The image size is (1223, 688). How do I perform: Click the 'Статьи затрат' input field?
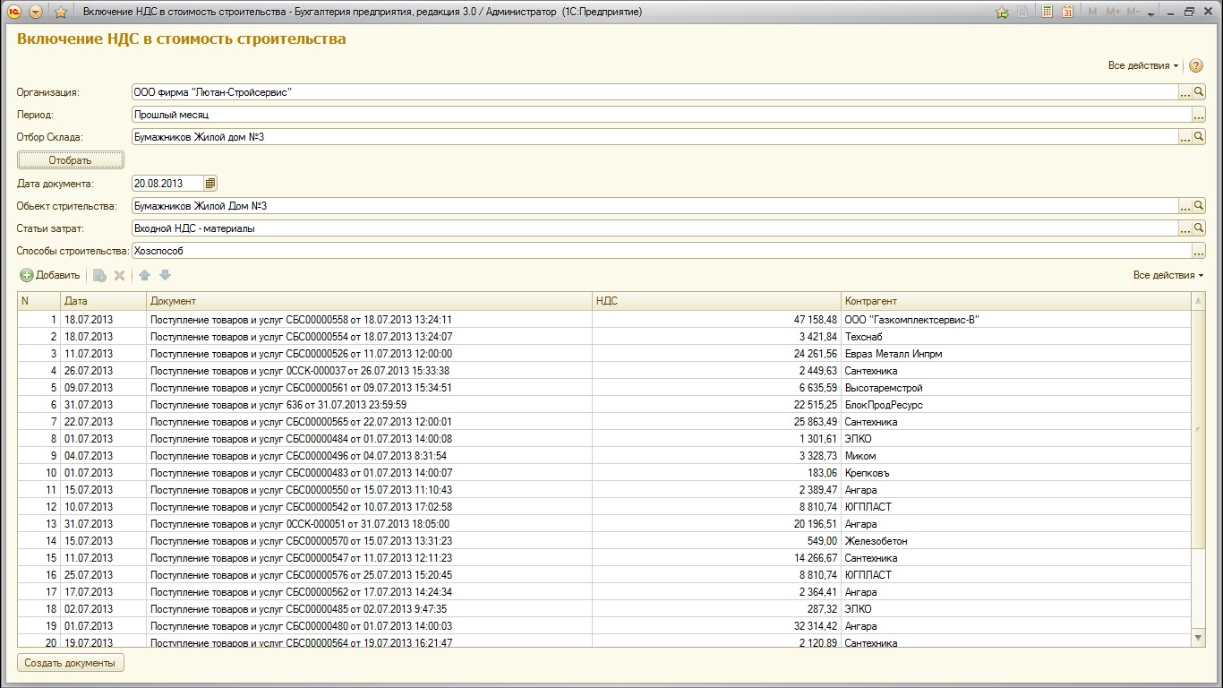click(x=654, y=228)
